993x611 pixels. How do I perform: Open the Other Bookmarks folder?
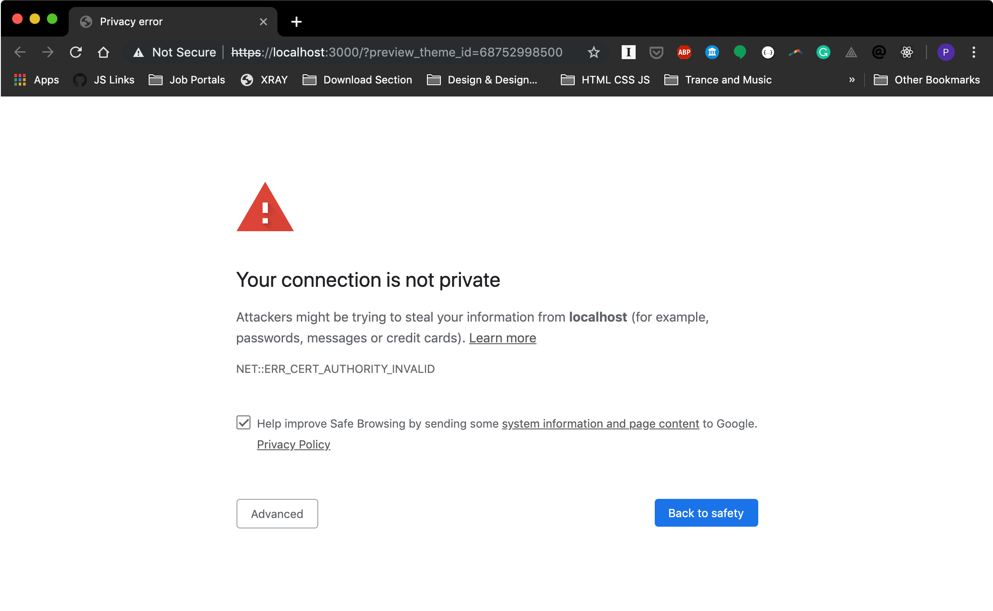point(927,80)
